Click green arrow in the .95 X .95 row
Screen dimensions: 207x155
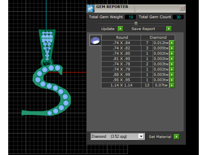[172, 80]
